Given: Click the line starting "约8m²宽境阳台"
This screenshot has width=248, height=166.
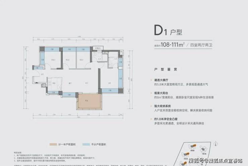Looking at the screenshot, I should coord(184,97).
